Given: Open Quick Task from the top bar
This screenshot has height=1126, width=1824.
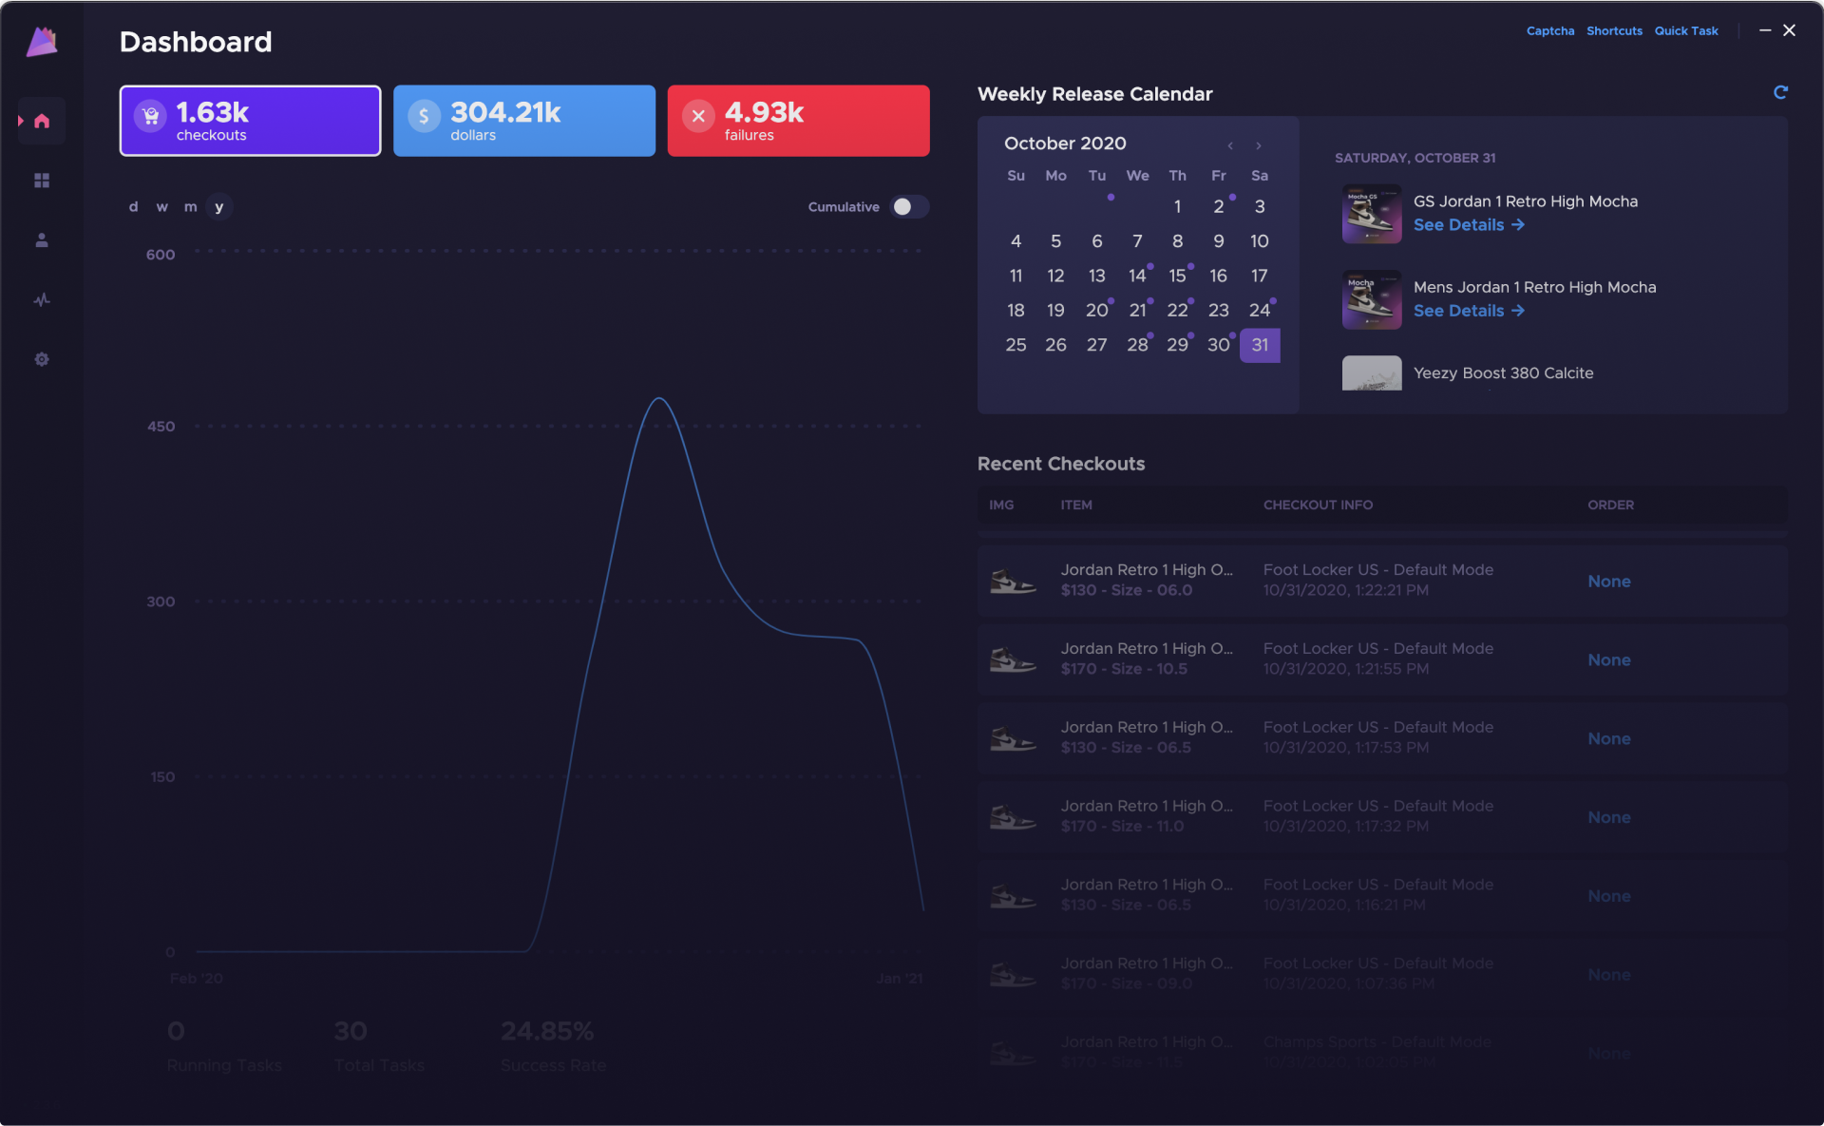Looking at the screenshot, I should 1686,31.
